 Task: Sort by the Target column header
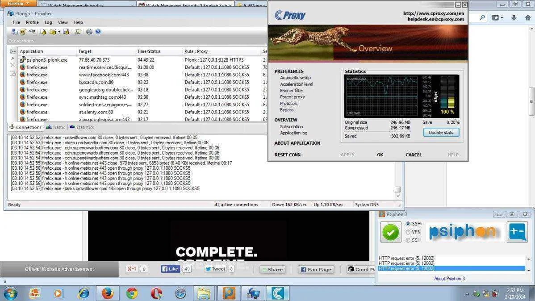[x=106, y=51]
